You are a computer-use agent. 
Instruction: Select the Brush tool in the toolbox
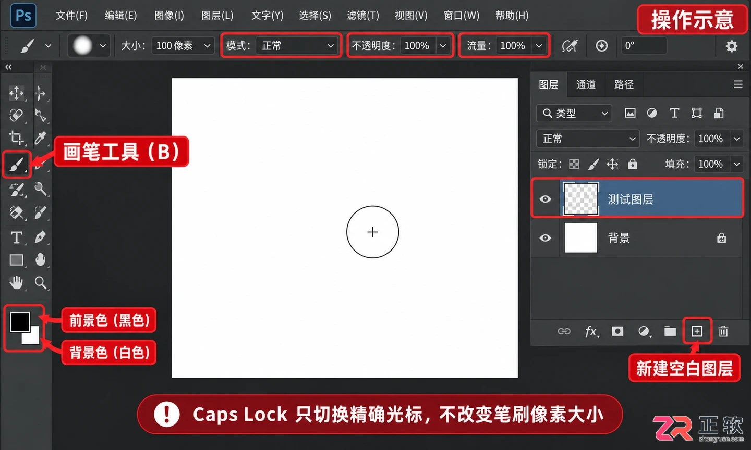coord(16,165)
